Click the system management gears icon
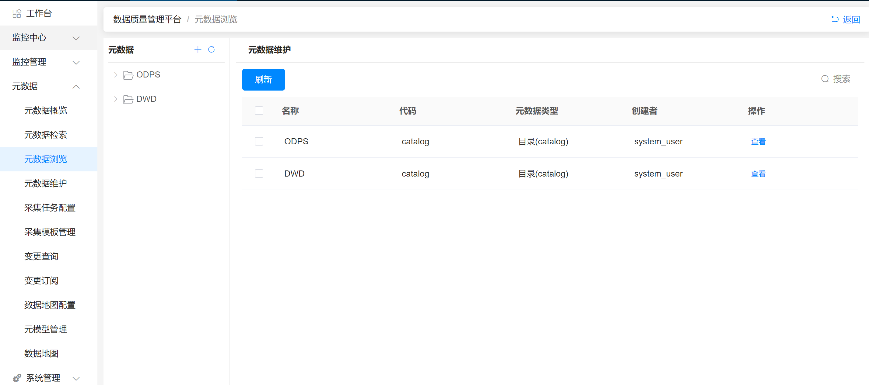The height and width of the screenshot is (385, 869). pyautogui.click(x=17, y=378)
